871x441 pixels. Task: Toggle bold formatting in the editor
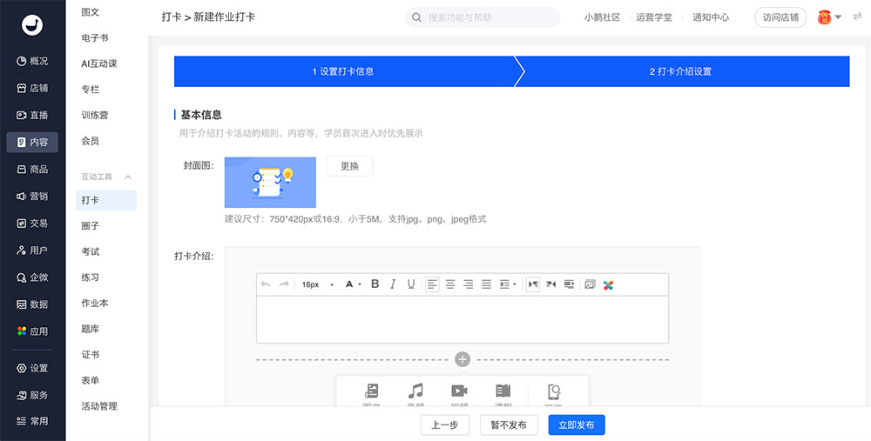click(x=375, y=284)
